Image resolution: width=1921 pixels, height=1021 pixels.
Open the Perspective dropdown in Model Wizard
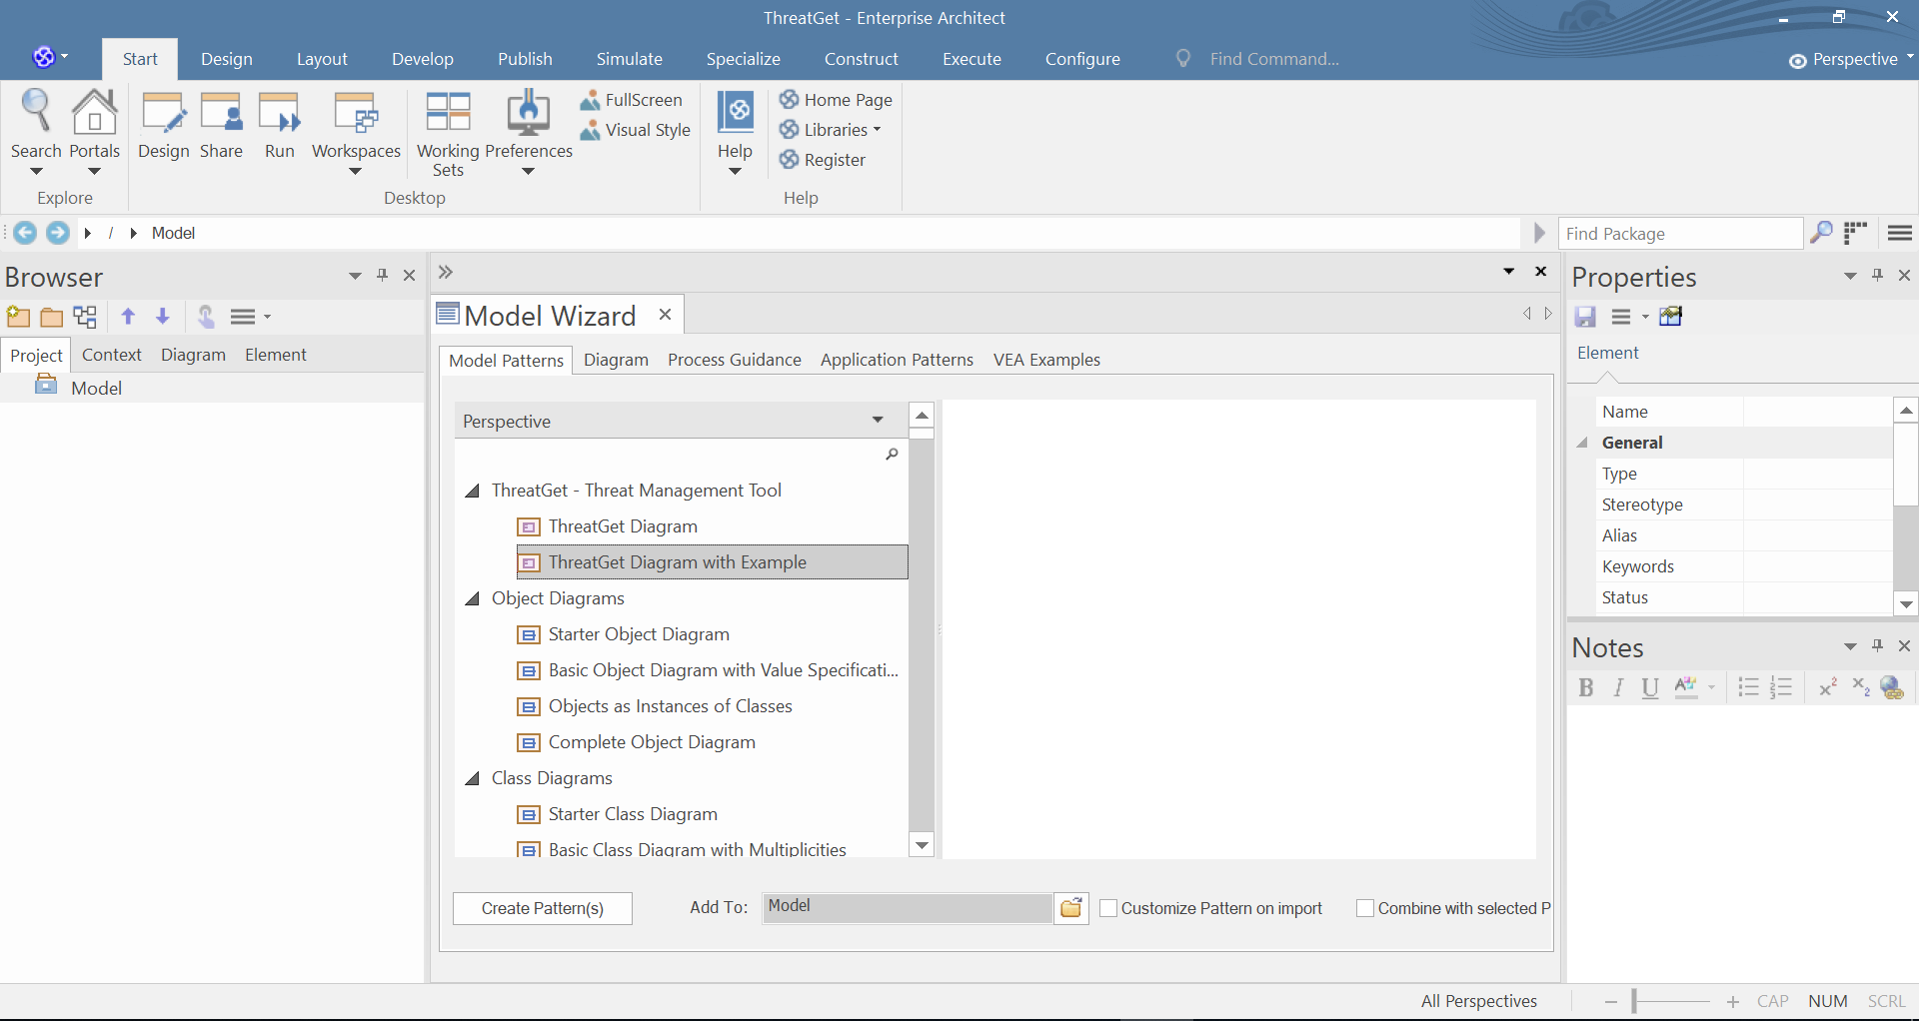(878, 421)
